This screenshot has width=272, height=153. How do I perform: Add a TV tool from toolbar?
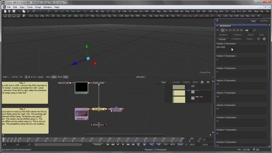coord(178,16)
